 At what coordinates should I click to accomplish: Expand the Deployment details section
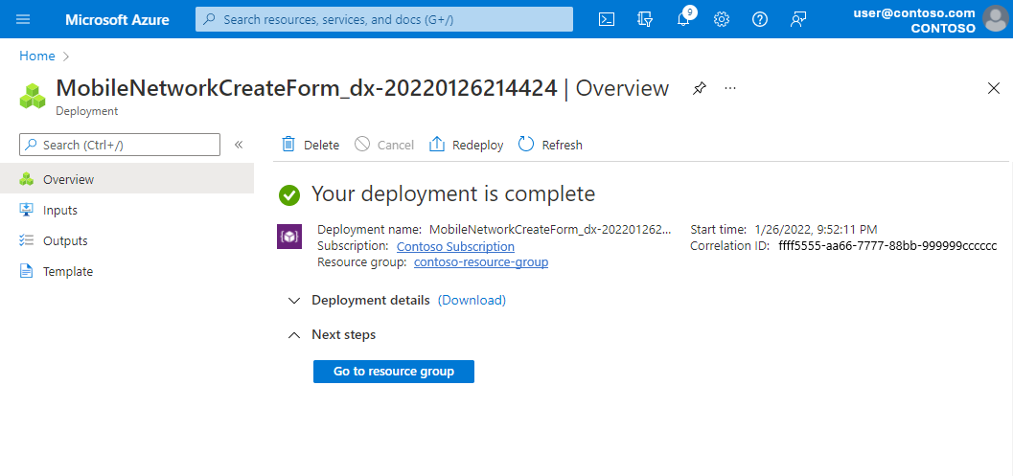click(x=294, y=301)
